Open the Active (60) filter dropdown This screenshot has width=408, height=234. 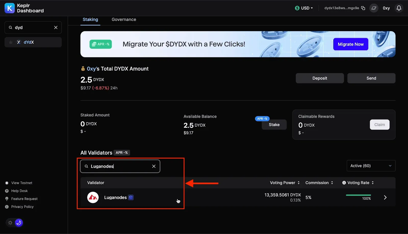[x=371, y=166]
